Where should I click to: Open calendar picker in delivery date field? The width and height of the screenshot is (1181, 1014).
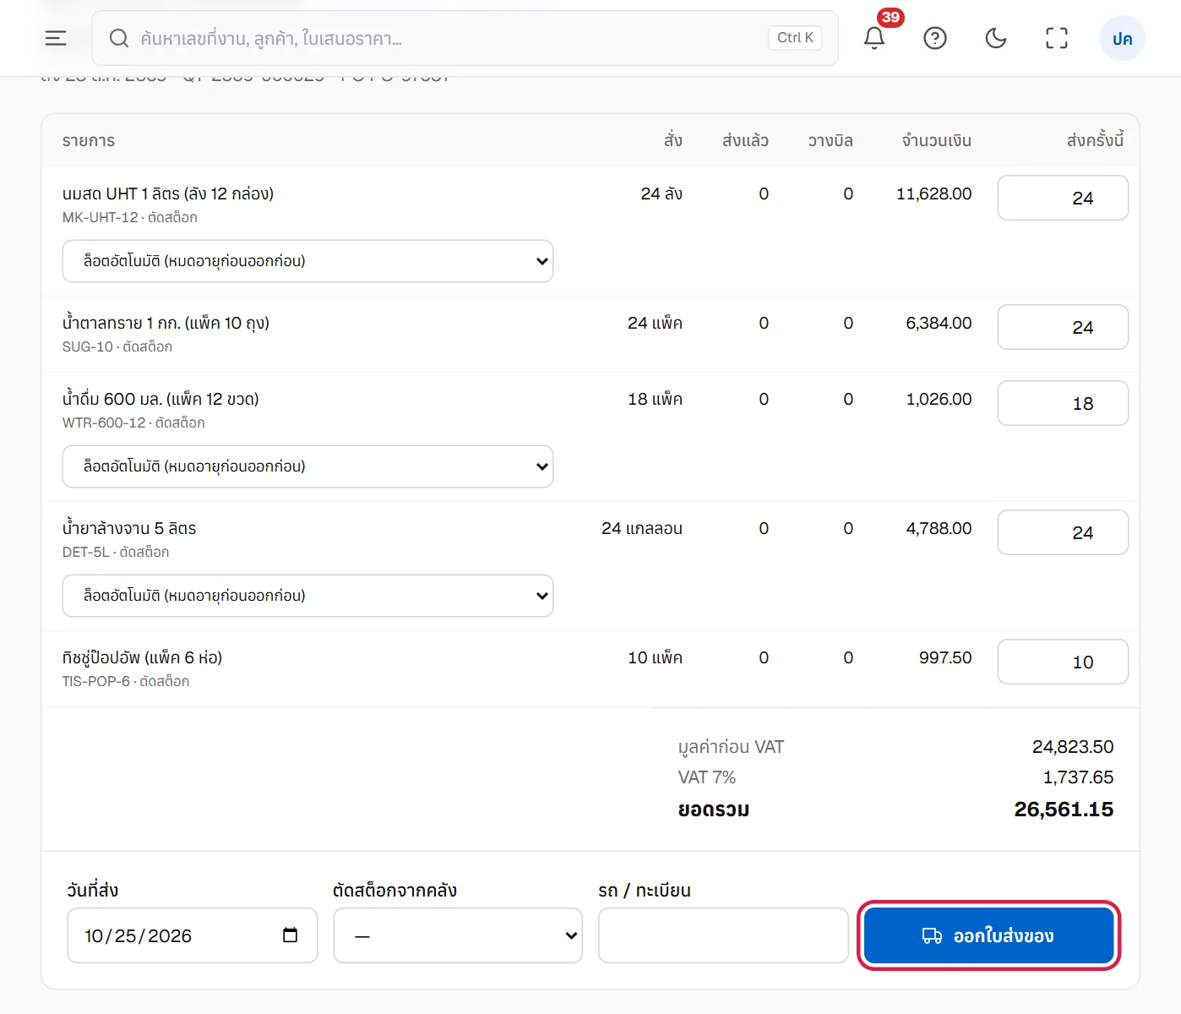click(290, 935)
